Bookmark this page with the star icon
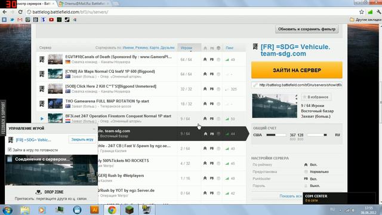The height and width of the screenshot is (215, 382). tap(362, 12)
